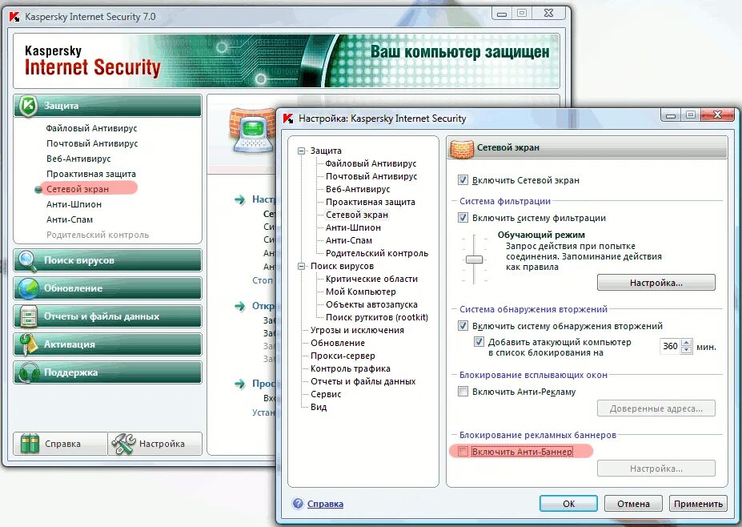Image resolution: width=742 pixels, height=527 pixels.
Task: Select Файловый Антивирус in main window list
Action: point(91,128)
